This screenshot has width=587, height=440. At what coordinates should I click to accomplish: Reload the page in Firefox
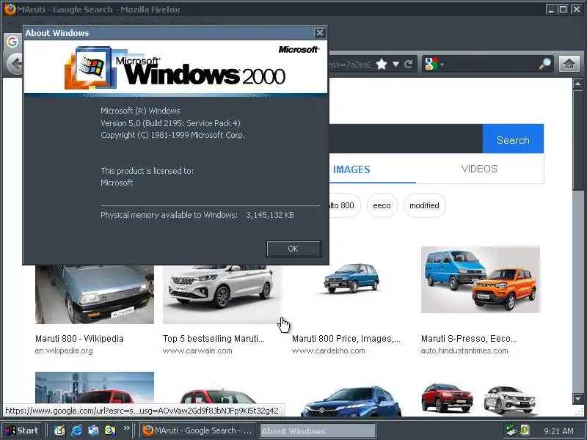tap(409, 65)
